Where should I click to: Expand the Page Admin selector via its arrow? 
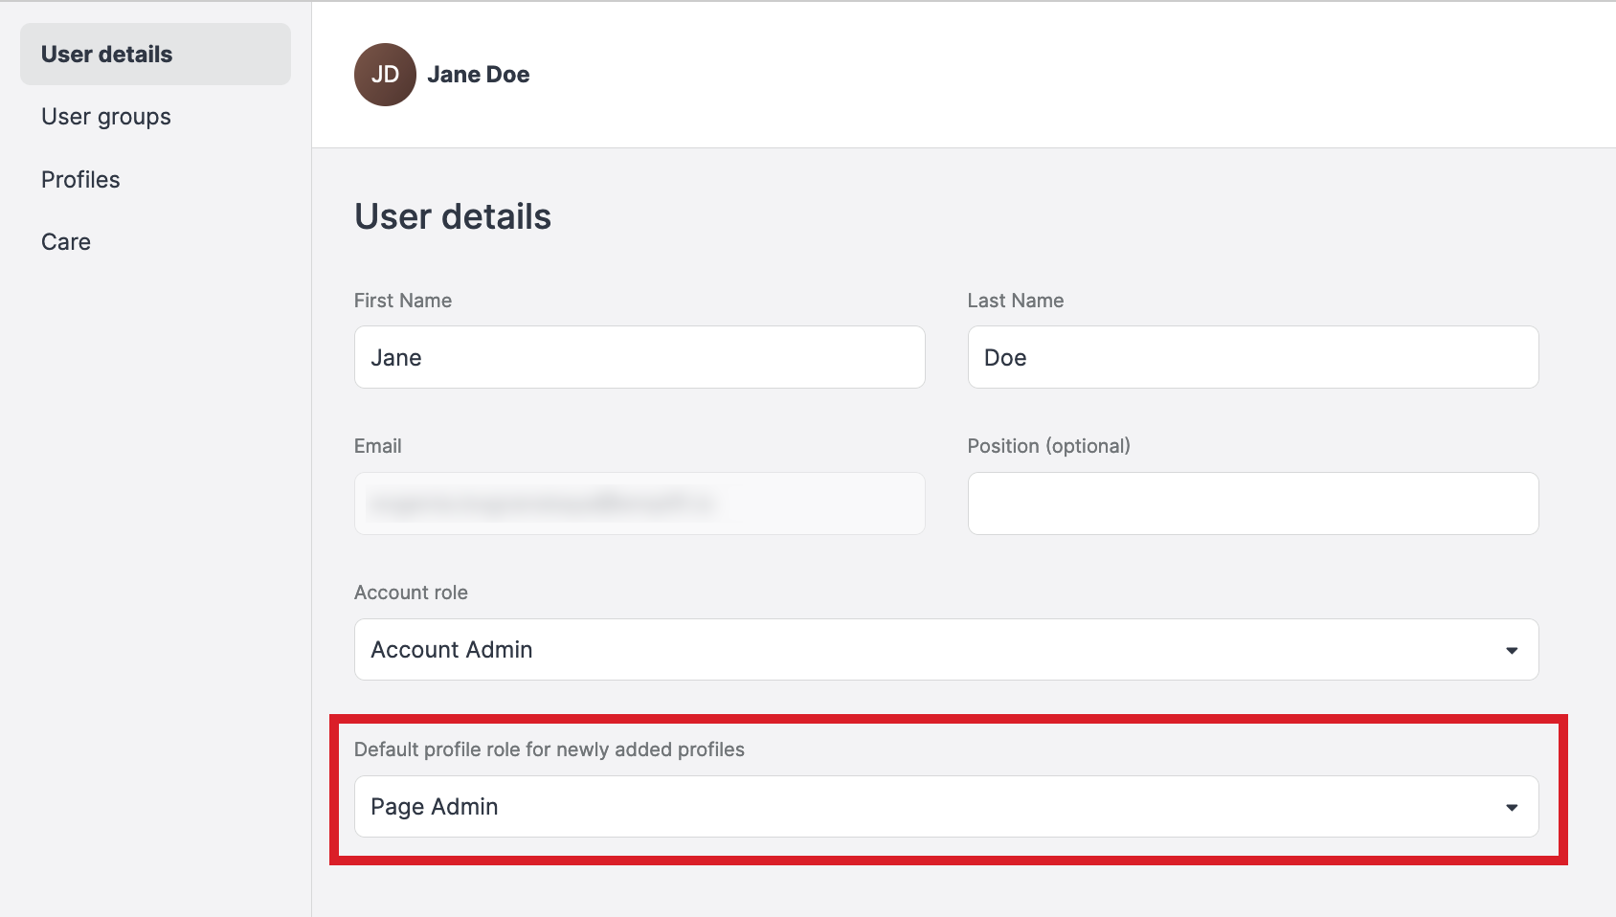[1511, 806]
